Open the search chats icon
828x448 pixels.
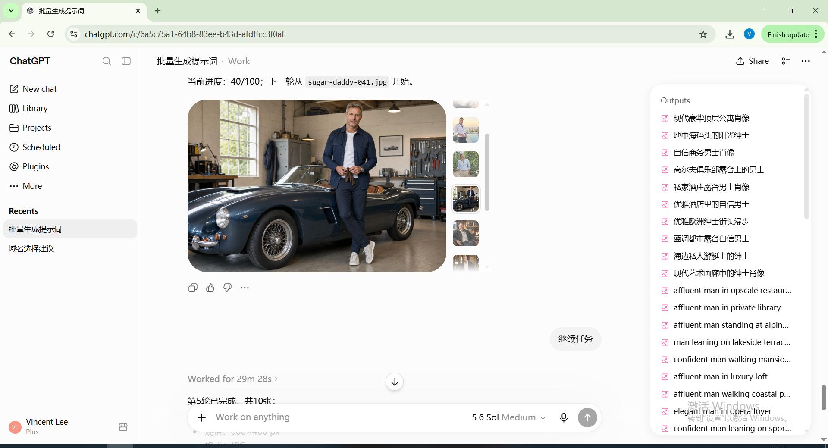[107, 61]
